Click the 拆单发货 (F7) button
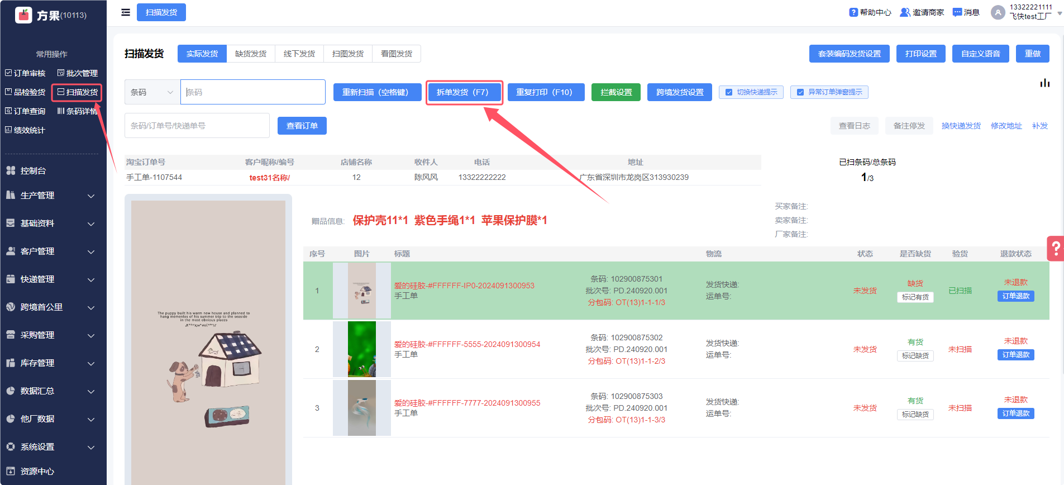This screenshot has width=1064, height=485. point(462,92)
